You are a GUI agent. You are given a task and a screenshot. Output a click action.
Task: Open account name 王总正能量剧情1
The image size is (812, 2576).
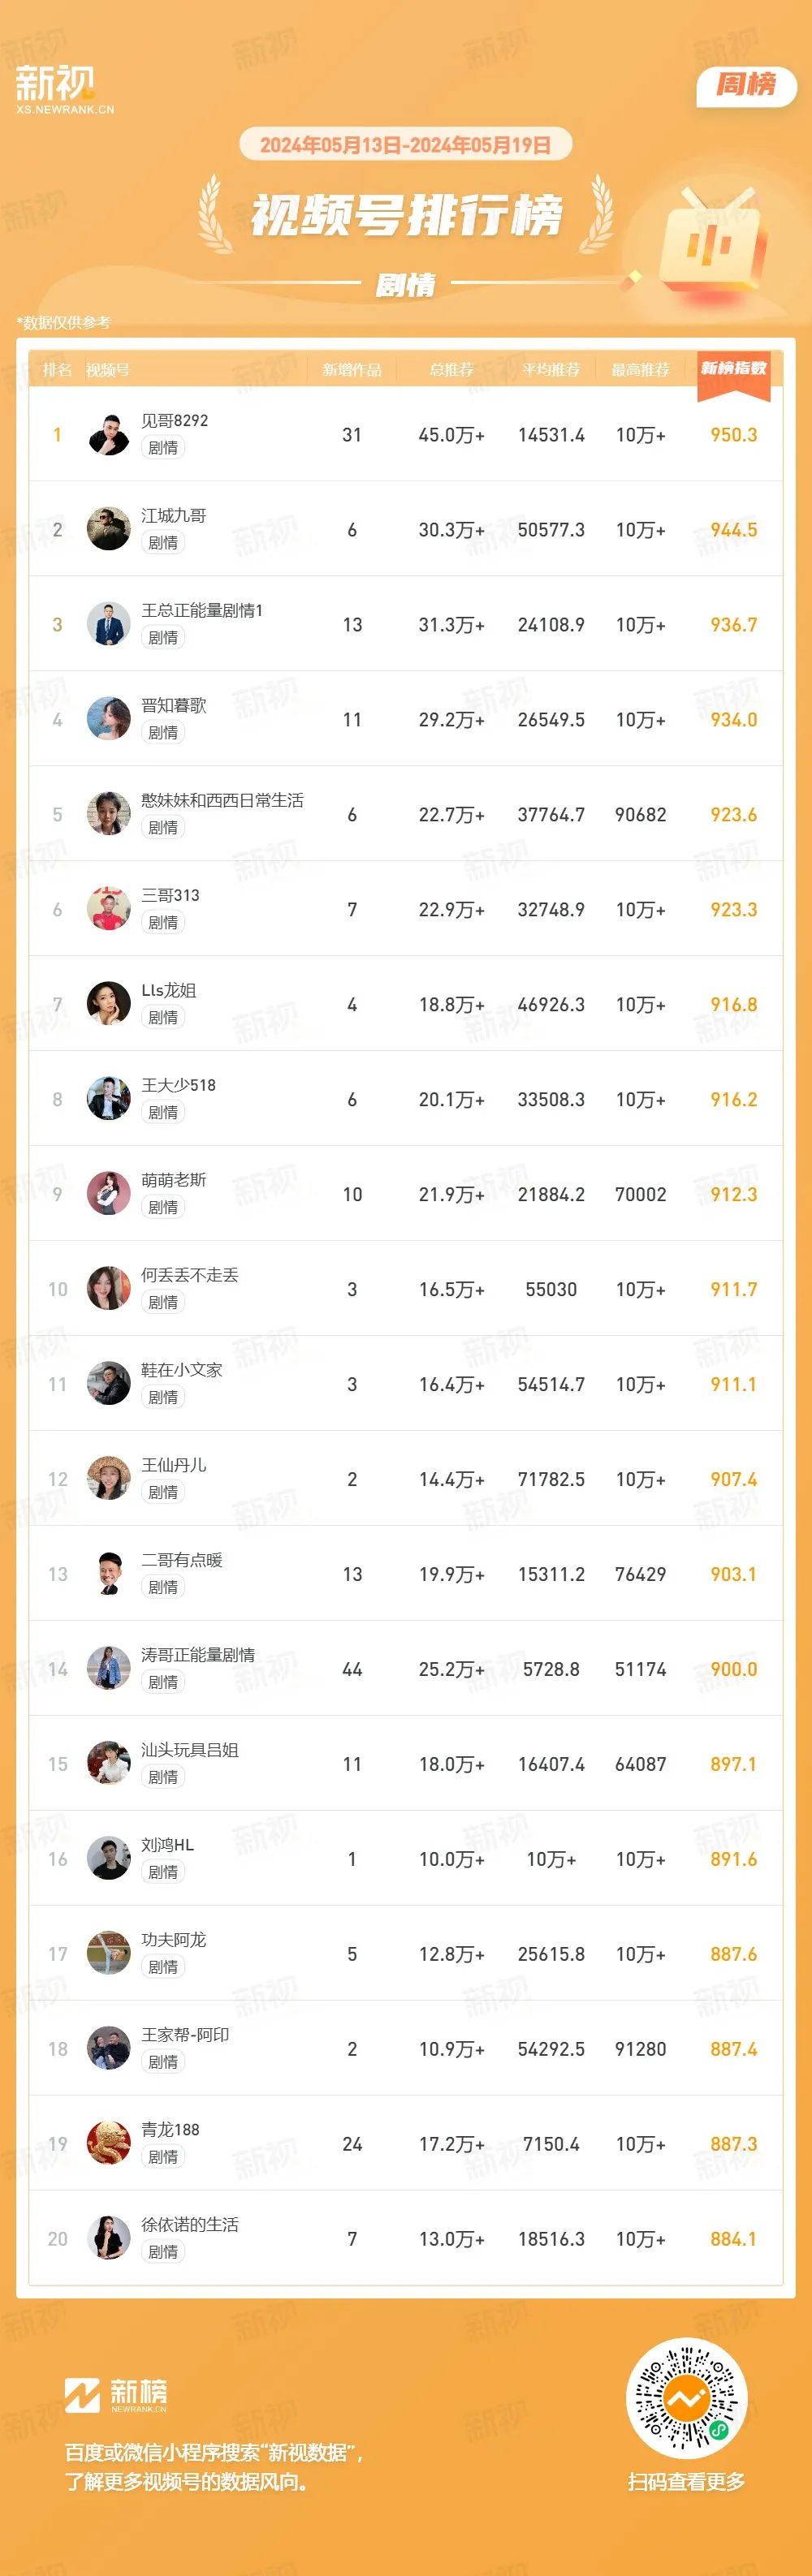coord(202,610)
